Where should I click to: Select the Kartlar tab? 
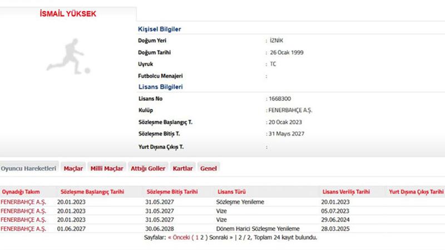click(182, 168)
